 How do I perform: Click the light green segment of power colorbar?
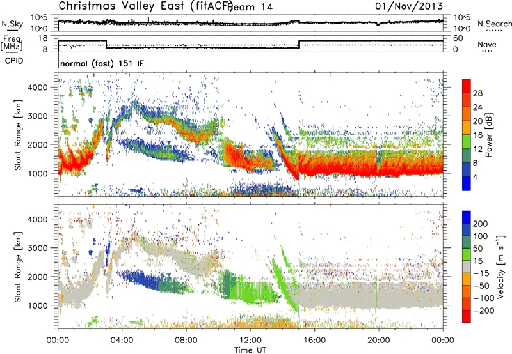(x=467, y=142)
